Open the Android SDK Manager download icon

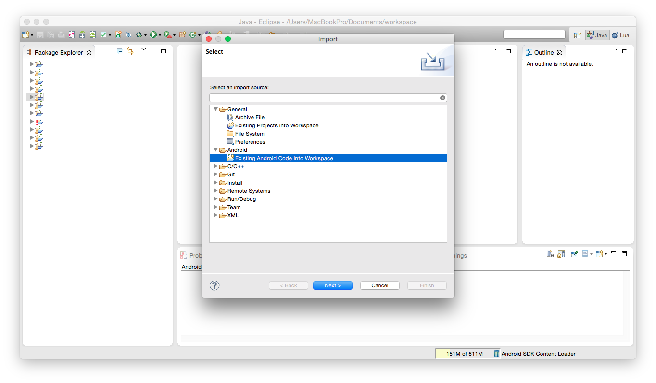coord(82,35)
